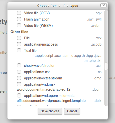Image resolution: width=115 pixels, height=123 pixels.
Task: Select application/octet-stream checkbox
Action: [x=19, y=78]
